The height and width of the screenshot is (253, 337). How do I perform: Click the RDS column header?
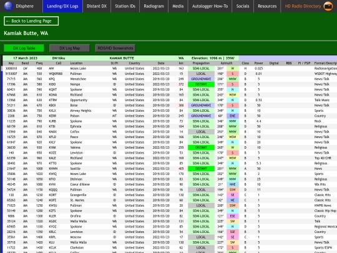click(x=289, y=63)
